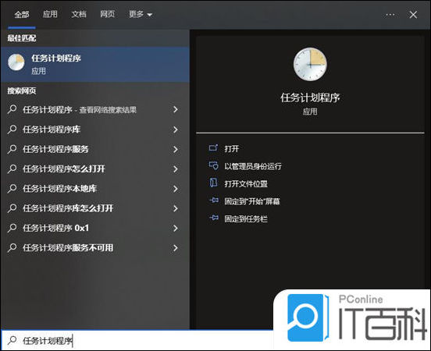
Task: Select the 任务计划程序 best match result
Action: [x=95, y=64]
